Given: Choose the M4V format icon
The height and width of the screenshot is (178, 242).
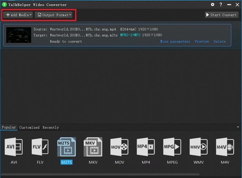Looking at the screenshot, I should [225, 147].
